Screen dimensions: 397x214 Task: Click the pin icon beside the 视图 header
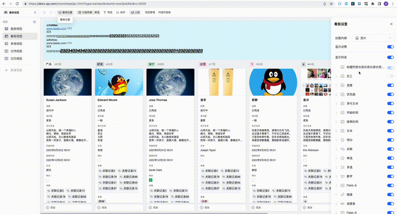tap(34, 22)
